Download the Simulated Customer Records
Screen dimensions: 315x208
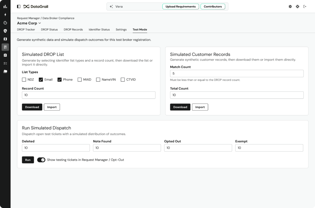pyautogui.click(x=180, y=107)
